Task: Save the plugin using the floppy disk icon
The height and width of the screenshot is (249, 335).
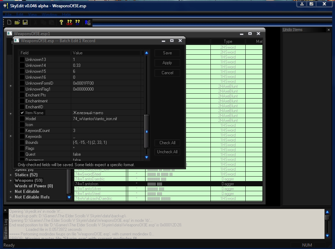Action: [x=25, y=22]
